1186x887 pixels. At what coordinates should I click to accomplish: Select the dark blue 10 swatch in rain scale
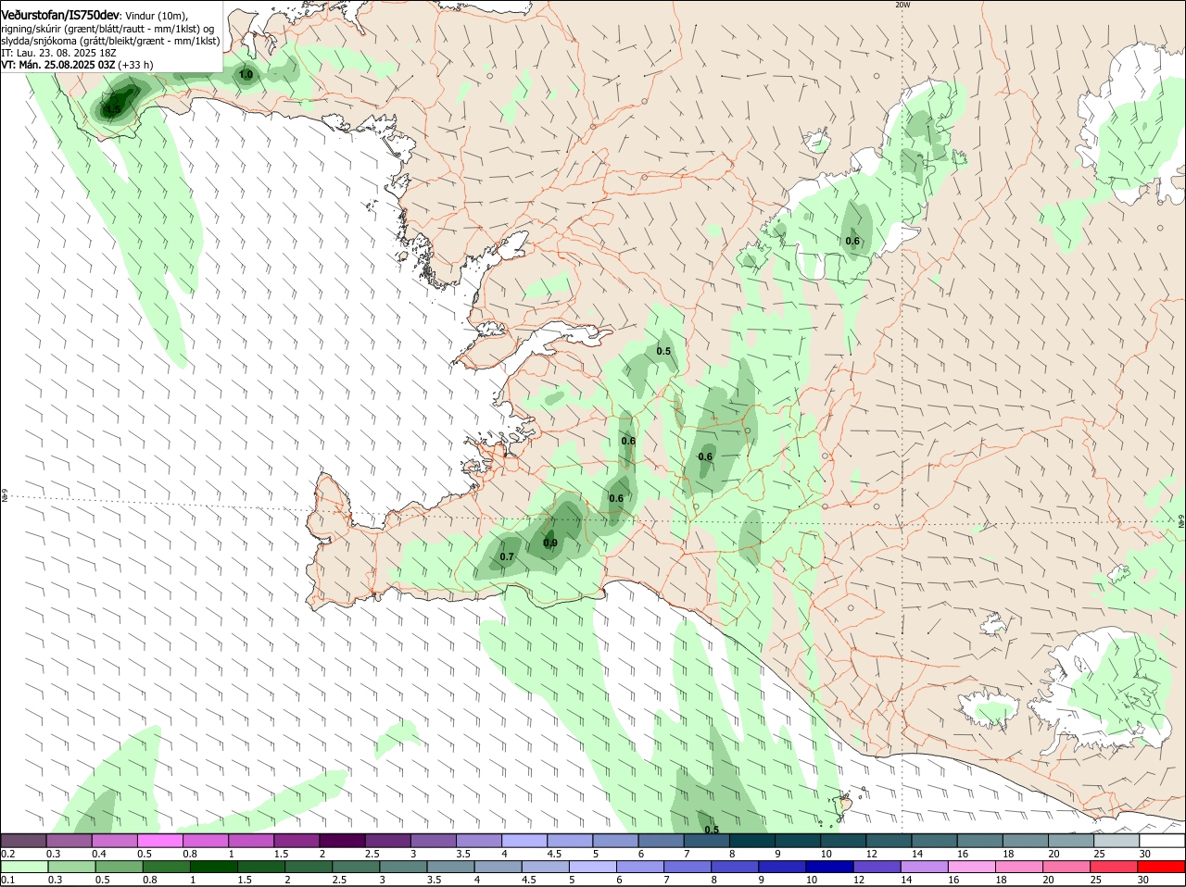829,867
